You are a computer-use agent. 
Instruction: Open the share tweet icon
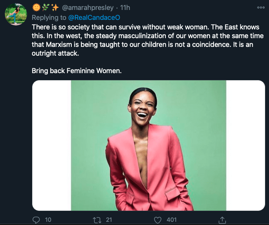[223, 219]
